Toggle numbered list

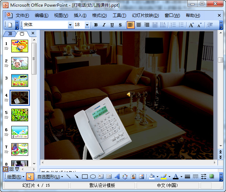pos(173,25)
